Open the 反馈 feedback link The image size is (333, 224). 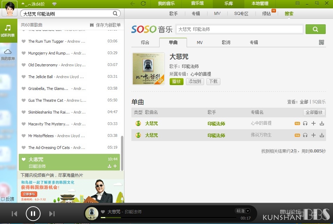point(8,199)
